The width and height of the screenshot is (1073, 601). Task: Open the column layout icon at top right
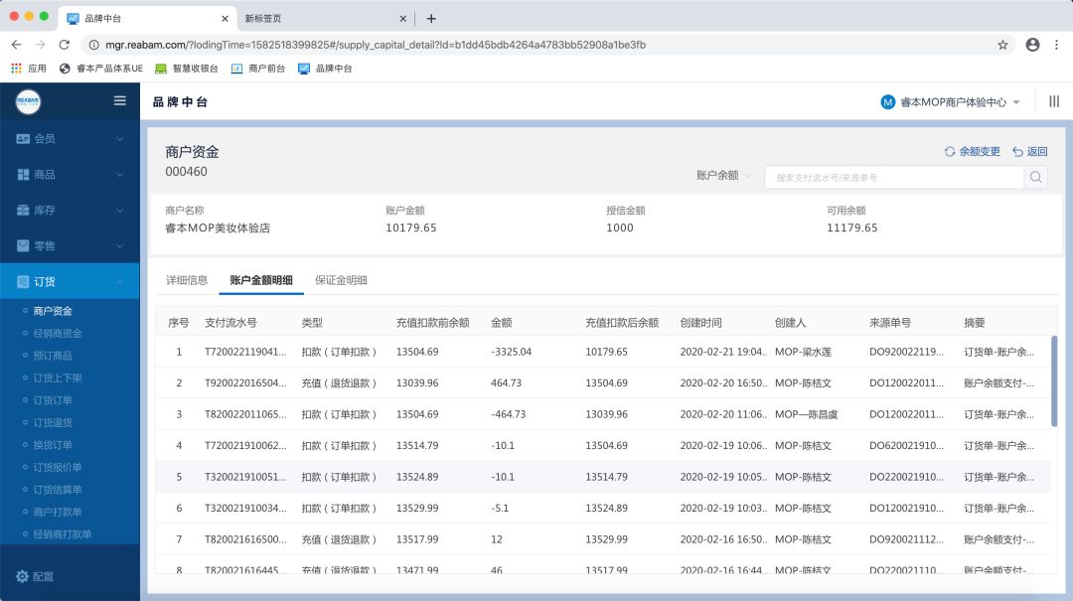[x=1054, y=101]
